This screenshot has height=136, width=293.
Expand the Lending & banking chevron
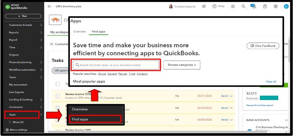(41, 100)
